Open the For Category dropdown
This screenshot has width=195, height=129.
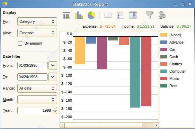tap(37, 21)
